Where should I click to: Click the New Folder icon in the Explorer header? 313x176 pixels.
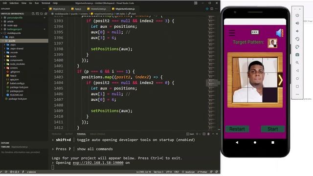coord(37,14)
